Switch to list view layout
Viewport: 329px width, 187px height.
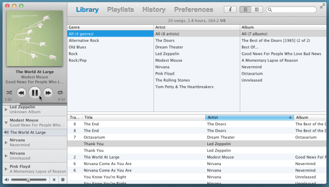click(x=245, y=9)
